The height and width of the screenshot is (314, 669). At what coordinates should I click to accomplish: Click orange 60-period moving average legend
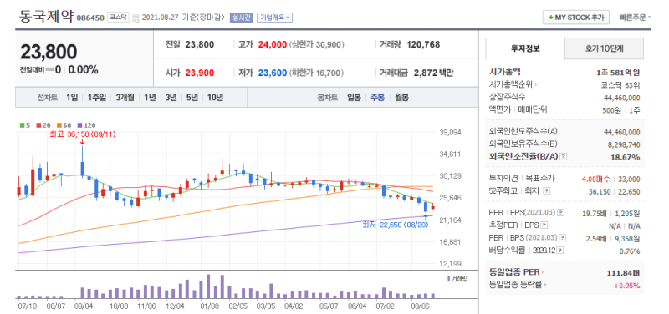click(x=64, y=125)
